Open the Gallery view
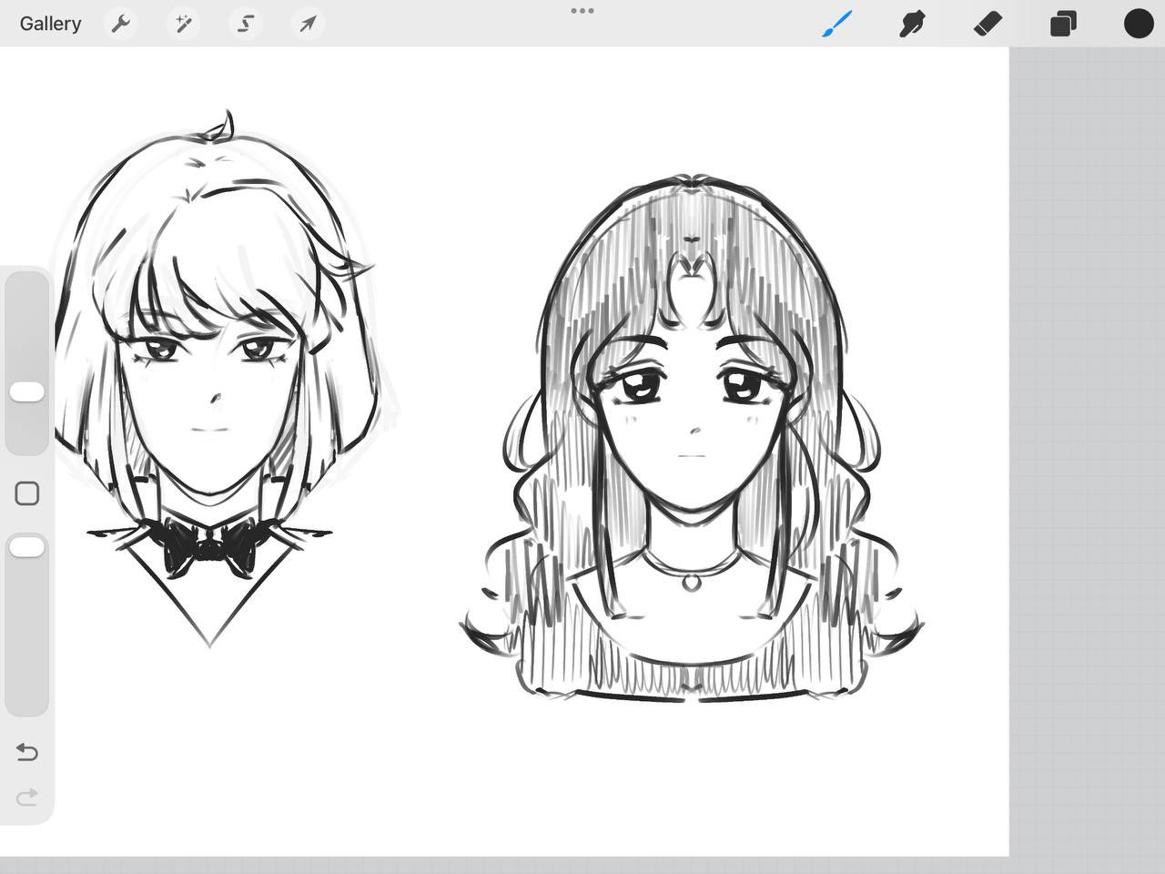Image resolution: width=1165 pixels, height=874 pixels. 50,24
